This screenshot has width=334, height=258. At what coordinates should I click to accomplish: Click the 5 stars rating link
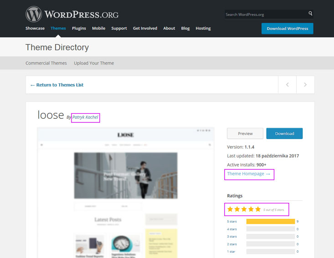(x=232, y=222)
